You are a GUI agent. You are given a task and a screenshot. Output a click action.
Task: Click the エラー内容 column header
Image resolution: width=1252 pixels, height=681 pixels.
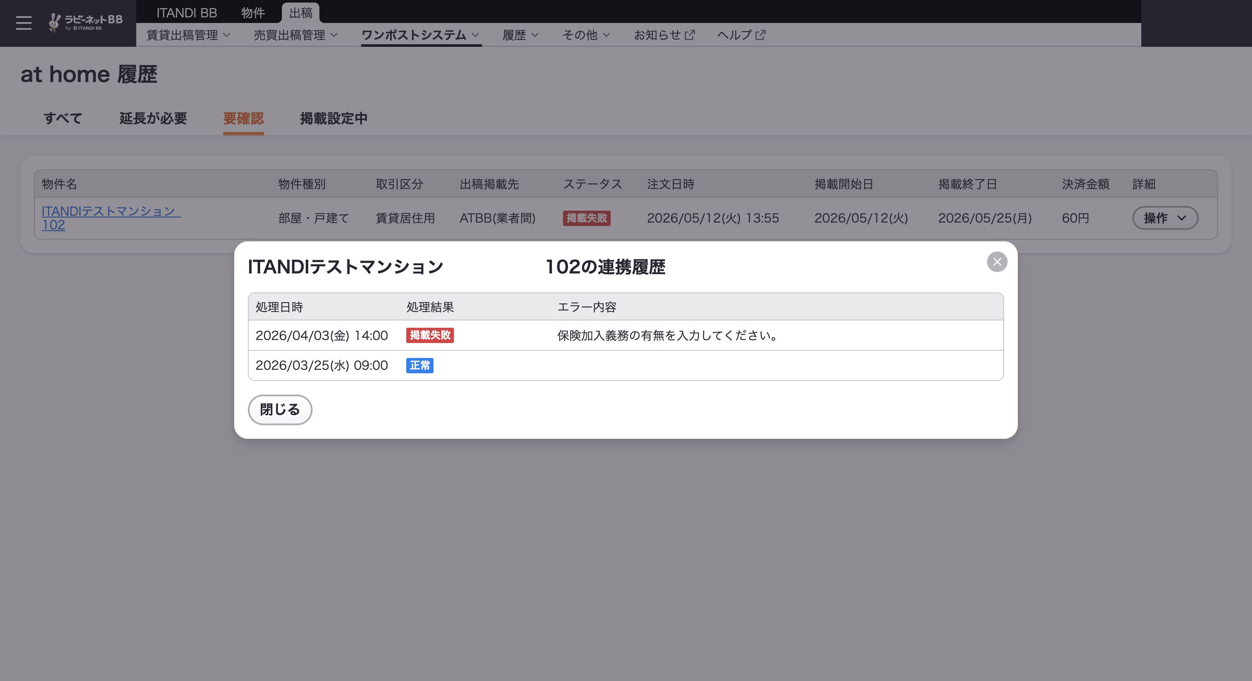587,307
